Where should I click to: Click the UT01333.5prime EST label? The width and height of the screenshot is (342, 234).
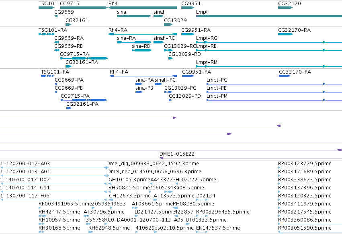coord(206,220)
